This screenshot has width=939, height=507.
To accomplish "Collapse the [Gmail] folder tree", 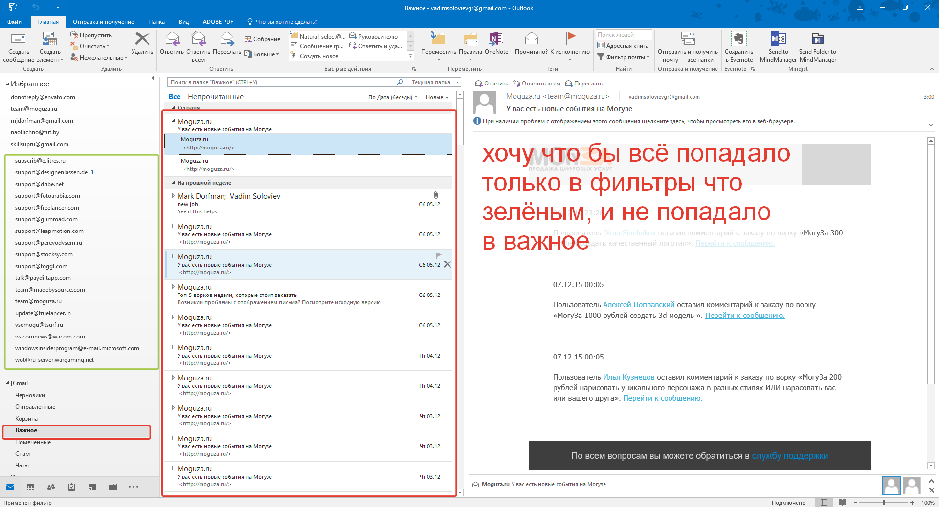I will (8, 383).
